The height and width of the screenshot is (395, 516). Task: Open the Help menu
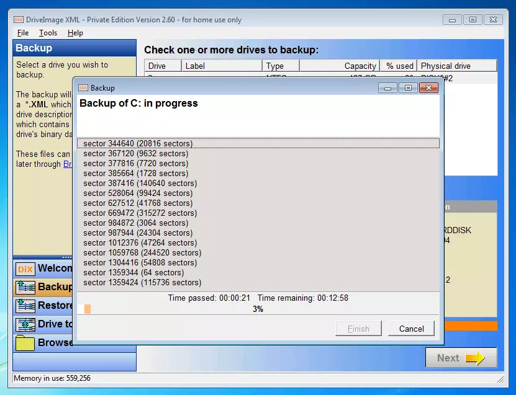coord(75,33)
